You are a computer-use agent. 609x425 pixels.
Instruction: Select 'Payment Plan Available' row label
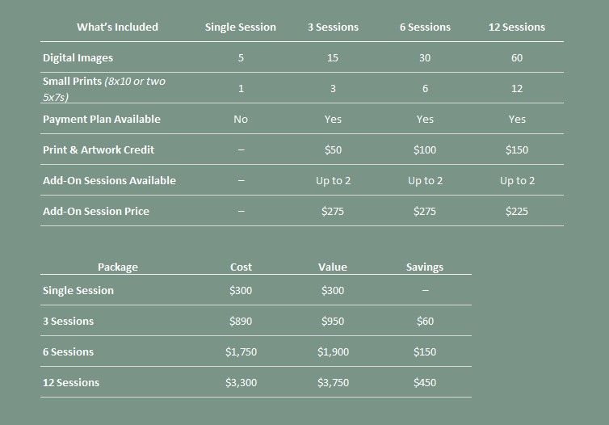(x=102, y=119)
